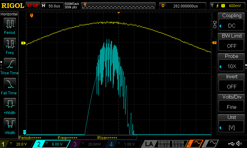The image size is (247, 148).
Task: Choose the Rise Time measurement icon
Action: [x=10, y=64]
